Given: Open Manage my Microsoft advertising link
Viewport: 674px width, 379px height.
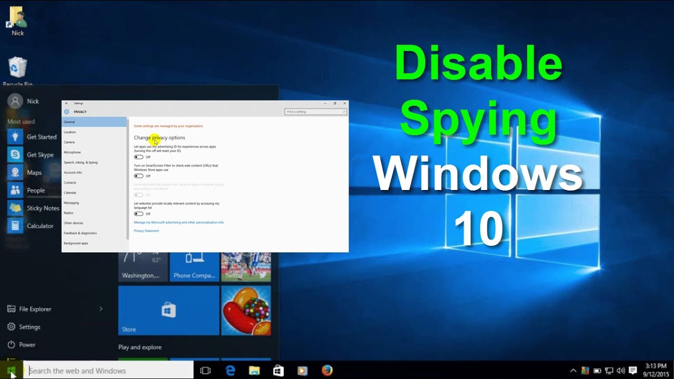Looking at the screenshot, I should pos(179,223).
